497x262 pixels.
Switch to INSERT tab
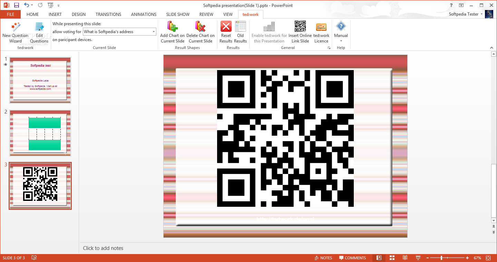point(55,14)
